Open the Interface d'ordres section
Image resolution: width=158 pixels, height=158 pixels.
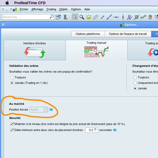(35, 50)
